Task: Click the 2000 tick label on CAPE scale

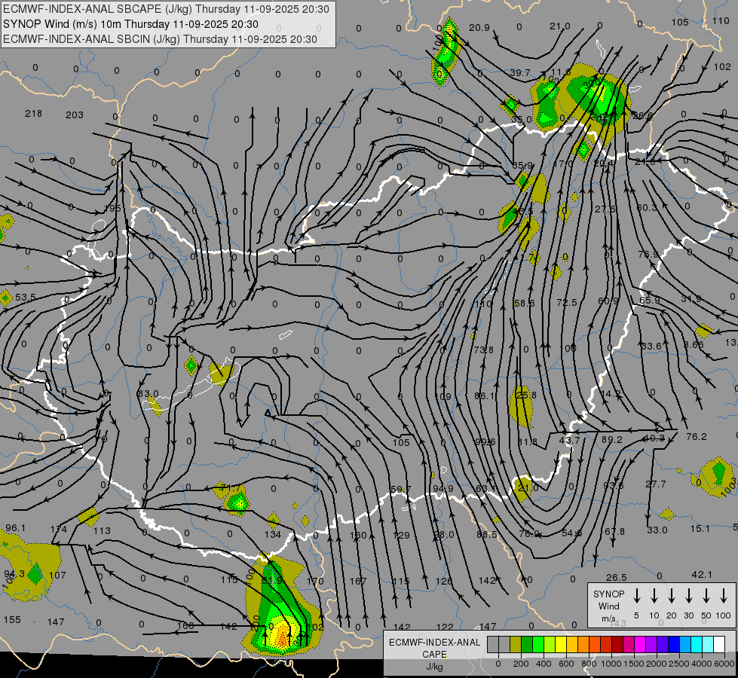Action: tap(657, 664)
